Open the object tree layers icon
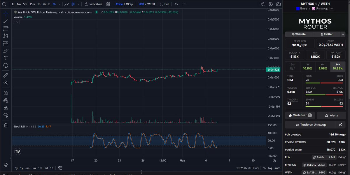This screenshot has height=175, width=350. tap(6, 165)
